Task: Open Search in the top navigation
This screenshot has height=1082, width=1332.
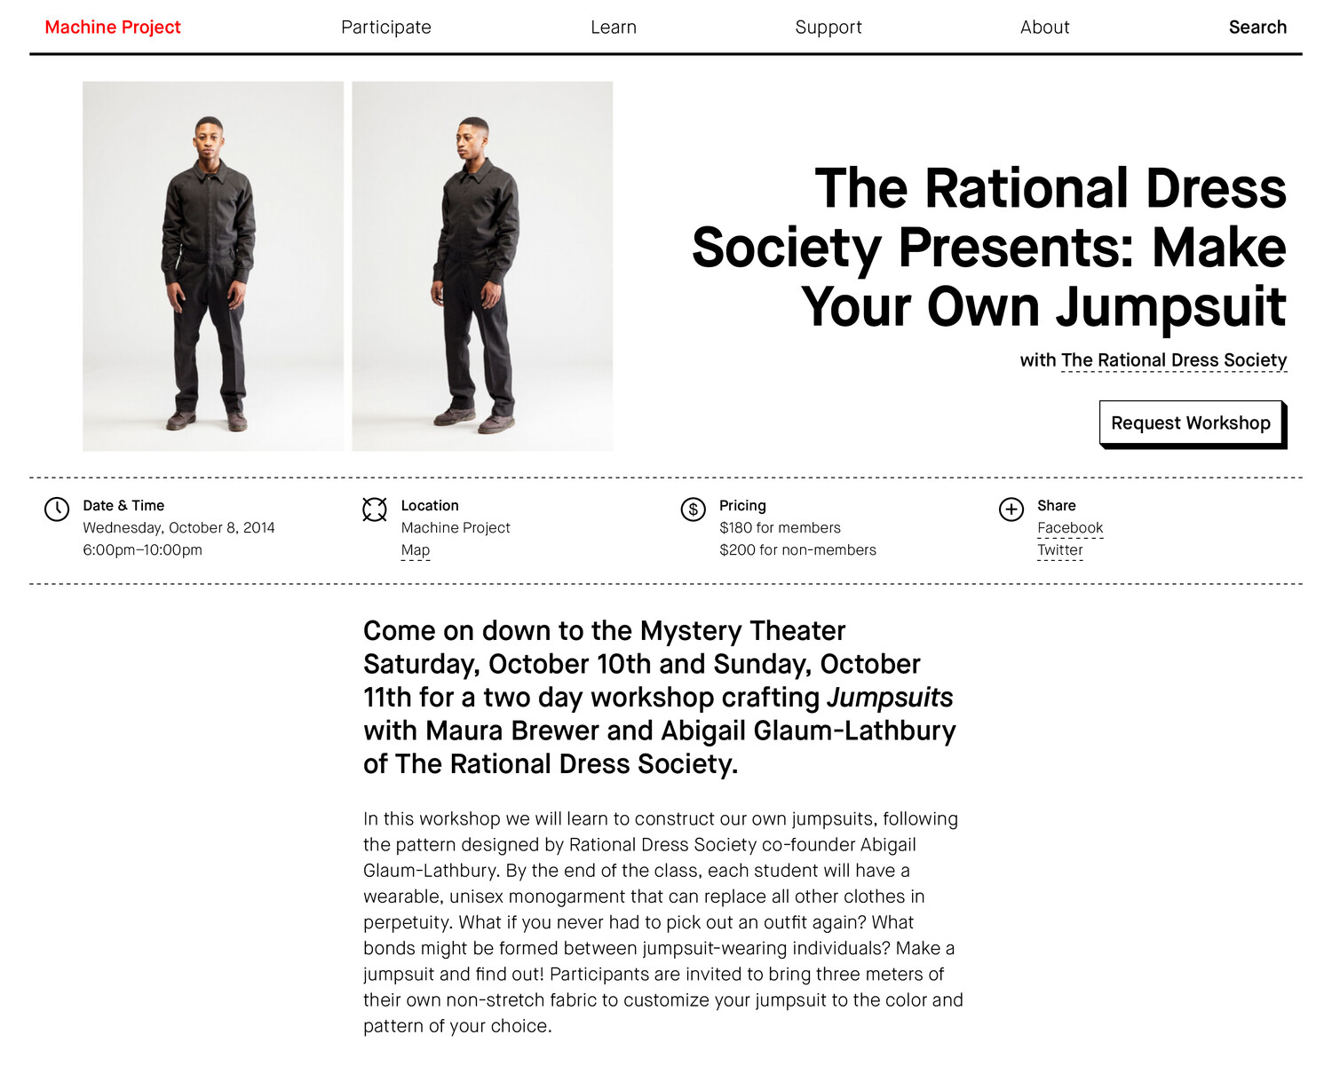Action: [x=1257, y=28]
